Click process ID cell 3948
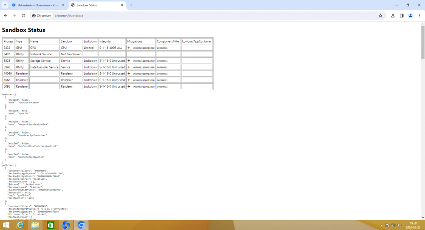425x230 pixels. 8,67
